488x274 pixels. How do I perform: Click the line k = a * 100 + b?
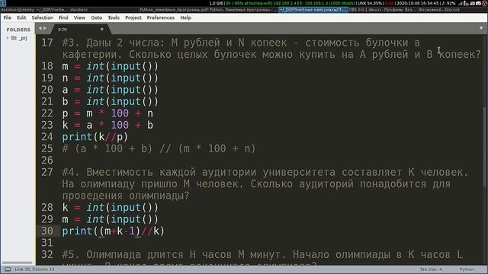click(x=108, y=125)
